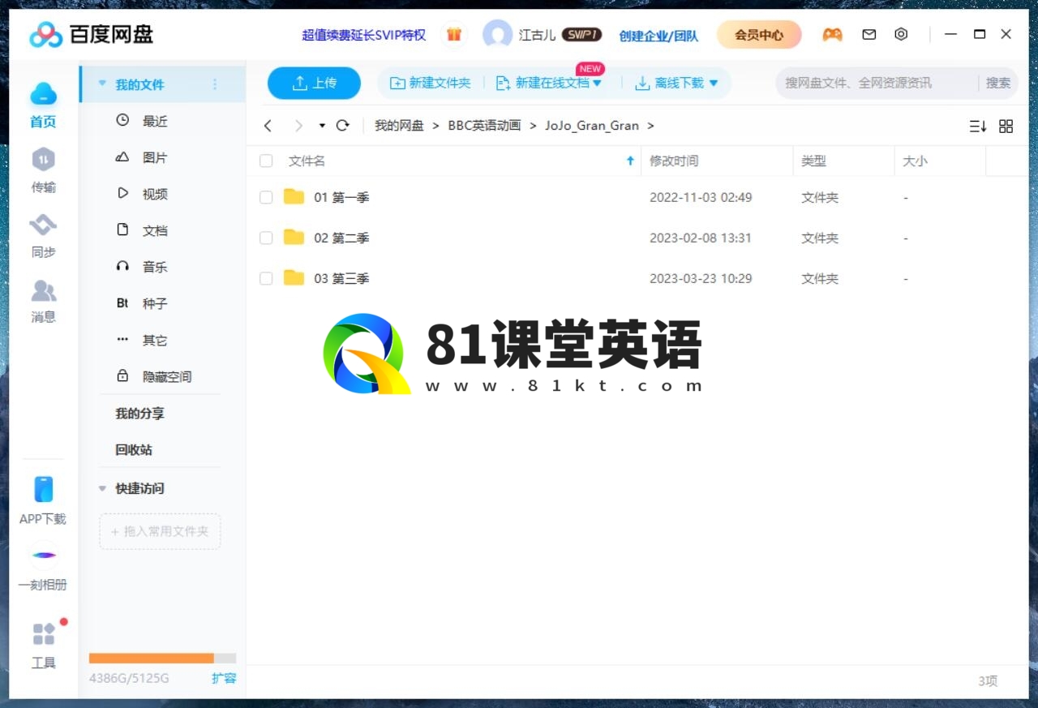Image resolution: width=1038 pixels, height=708 pixels.
Task: Open 一刻相册 album icon
Action: click(x=43, y=555)
